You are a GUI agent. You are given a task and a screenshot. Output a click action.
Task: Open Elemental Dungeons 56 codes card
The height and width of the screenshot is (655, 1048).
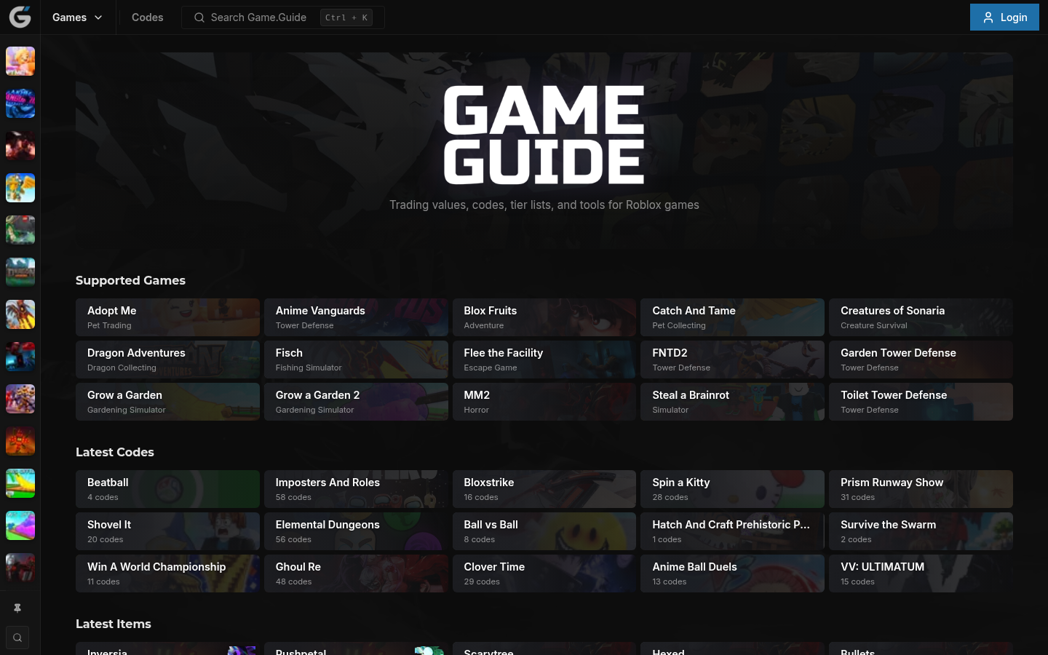tap(356, 531)
